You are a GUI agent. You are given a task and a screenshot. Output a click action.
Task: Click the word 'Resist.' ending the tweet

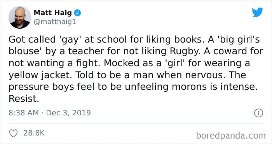click(24, 99)
